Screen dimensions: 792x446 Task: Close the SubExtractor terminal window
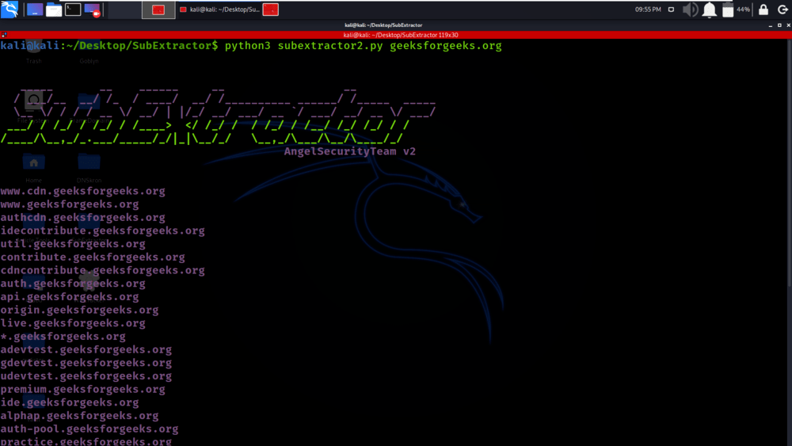click(x=789, y=25)
